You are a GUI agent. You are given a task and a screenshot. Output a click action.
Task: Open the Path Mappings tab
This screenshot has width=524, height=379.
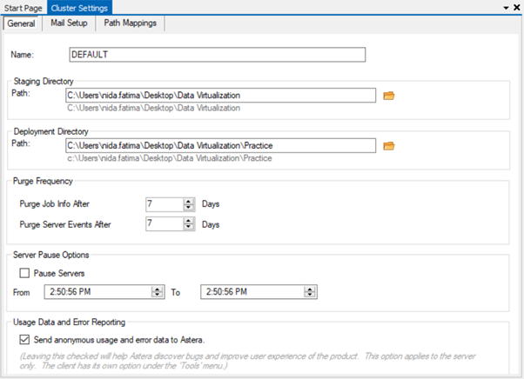(x=130, y=23)
